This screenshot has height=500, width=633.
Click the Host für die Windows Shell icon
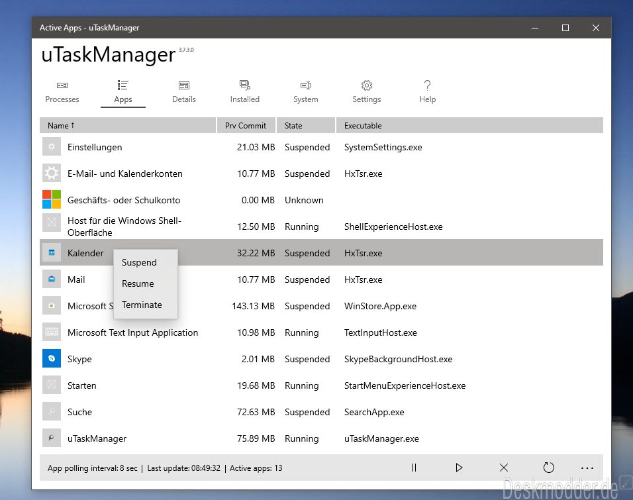coord(52,222)
